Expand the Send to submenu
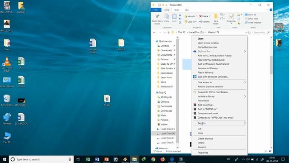Screen dimensions: 289x163 [219, 123]
